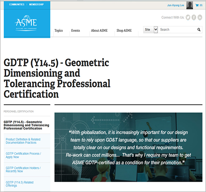
Task: Open GDTP Certification Holders / Recertify Now
Action: click(23, 170)
